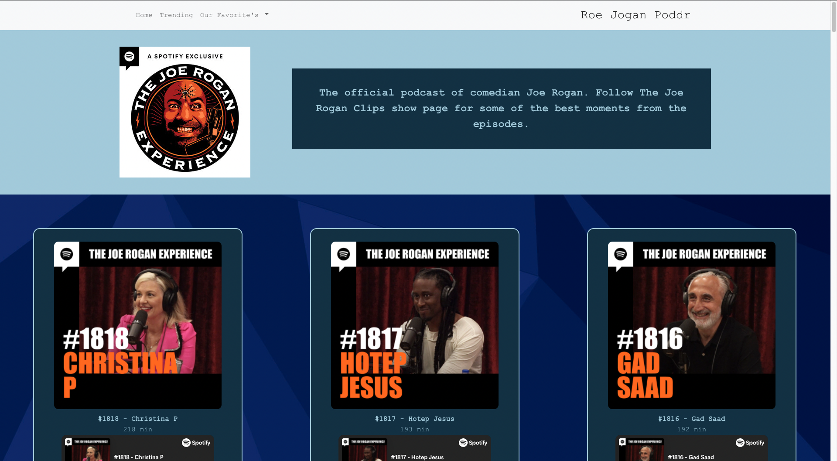The image size is (837, 461).
Task: Click the Spotify logo on show artwork
Action: 129,57
